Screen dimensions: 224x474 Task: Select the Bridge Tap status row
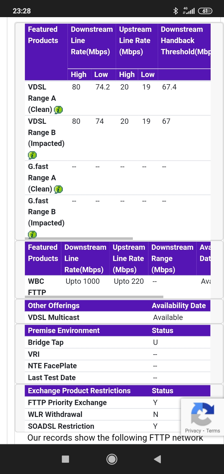(x=93, y=342)
